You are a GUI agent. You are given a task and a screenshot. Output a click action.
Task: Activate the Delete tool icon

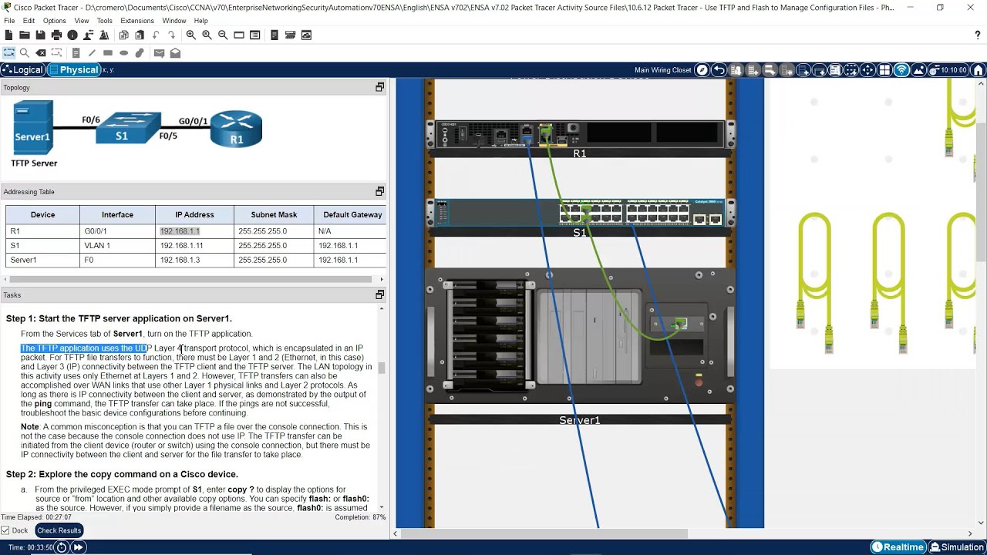point(40,53)
